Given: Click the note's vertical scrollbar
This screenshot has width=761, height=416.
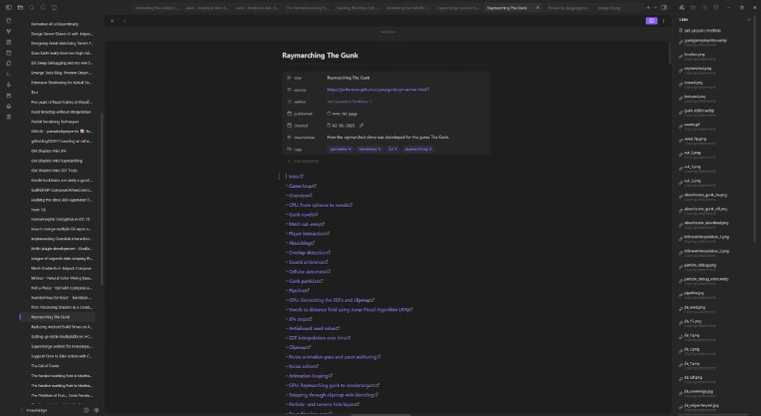Looking at the screenshot, I should (669, 53).
